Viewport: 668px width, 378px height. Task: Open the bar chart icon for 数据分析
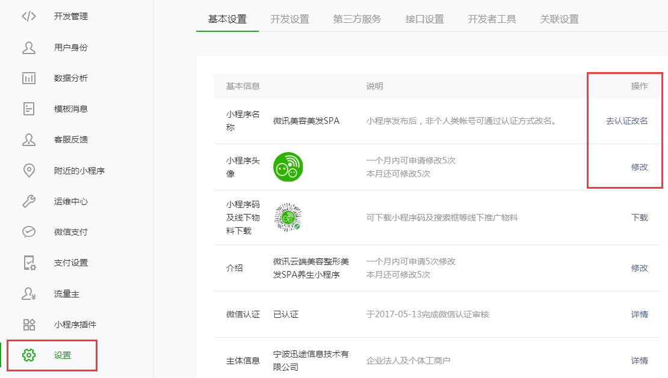pos(29,78)
